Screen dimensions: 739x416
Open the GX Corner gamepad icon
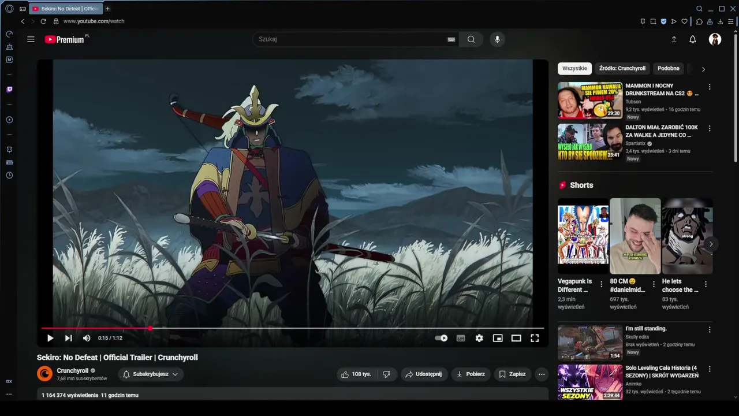tap(23, 9)
